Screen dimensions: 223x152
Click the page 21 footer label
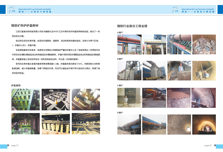15,145
